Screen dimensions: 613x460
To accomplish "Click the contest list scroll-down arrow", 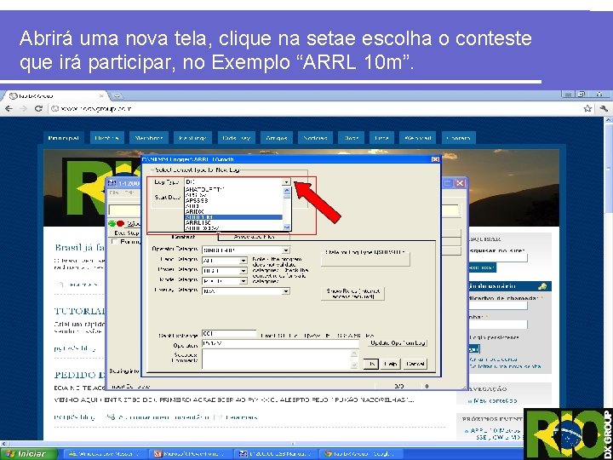I will [x=287, y=227].
